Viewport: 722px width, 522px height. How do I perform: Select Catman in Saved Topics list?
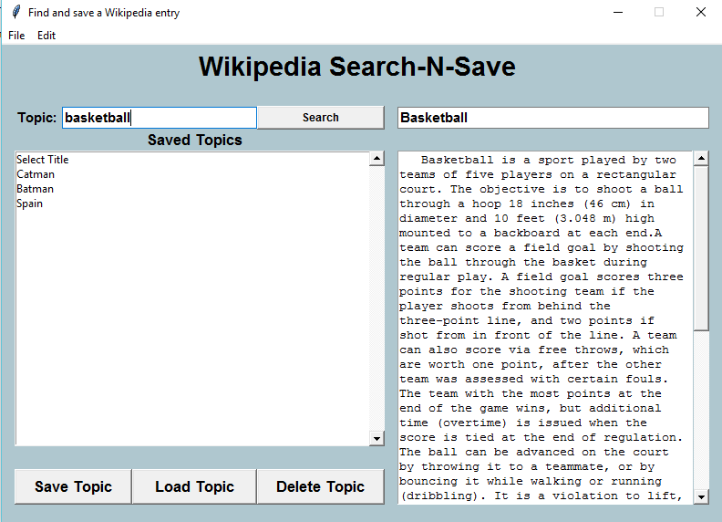tap(192, 174)
